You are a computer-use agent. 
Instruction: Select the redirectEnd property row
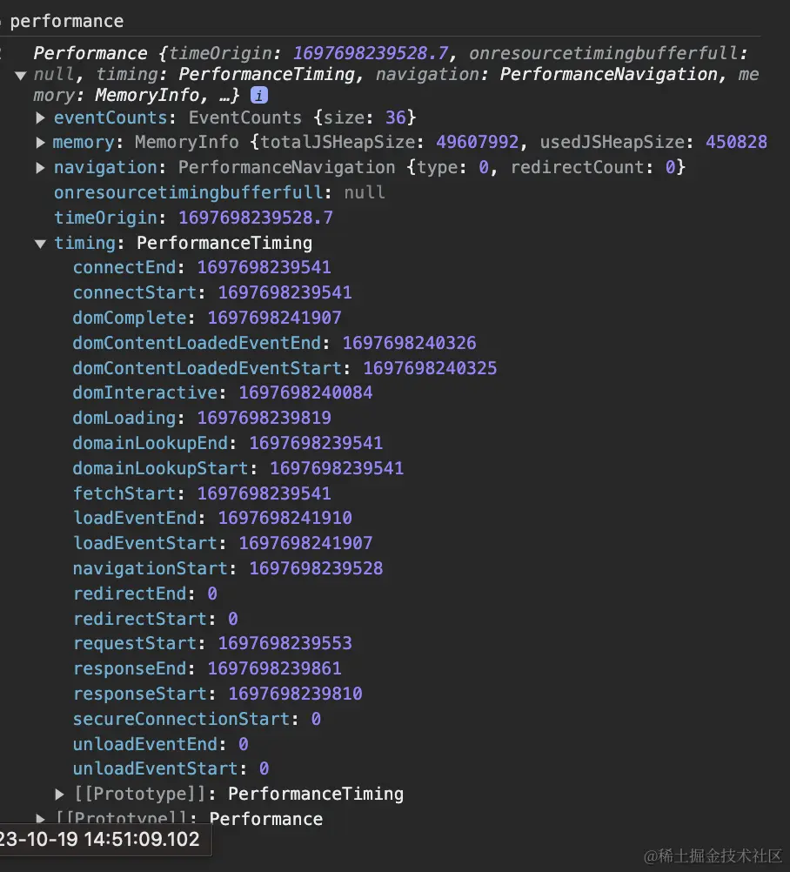[145, 594]
